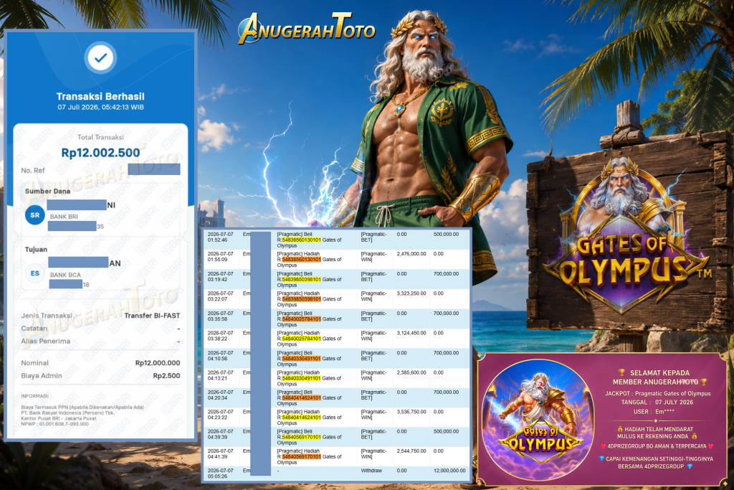Screen dimensions: 734x490
Task: Click the win amount 3,323,250.00
Action: pyautogui.click(x=411, y=293)
